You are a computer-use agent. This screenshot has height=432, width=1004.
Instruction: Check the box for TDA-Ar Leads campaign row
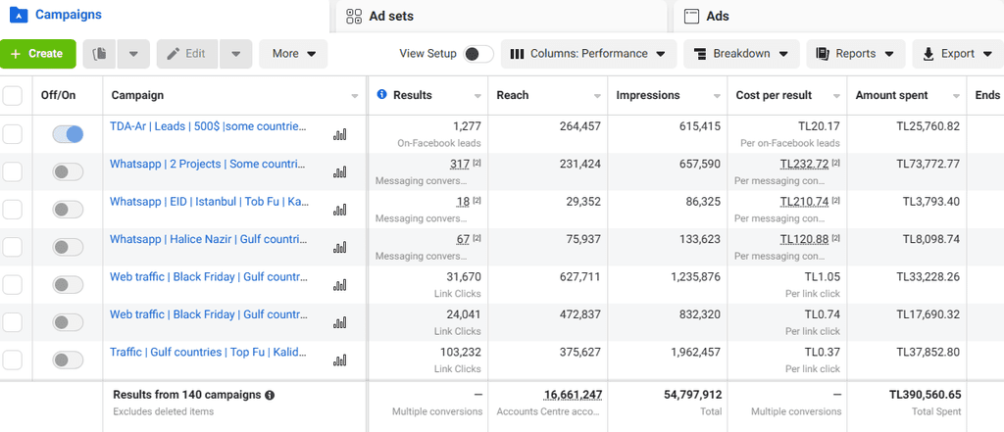tap(12, 134)
